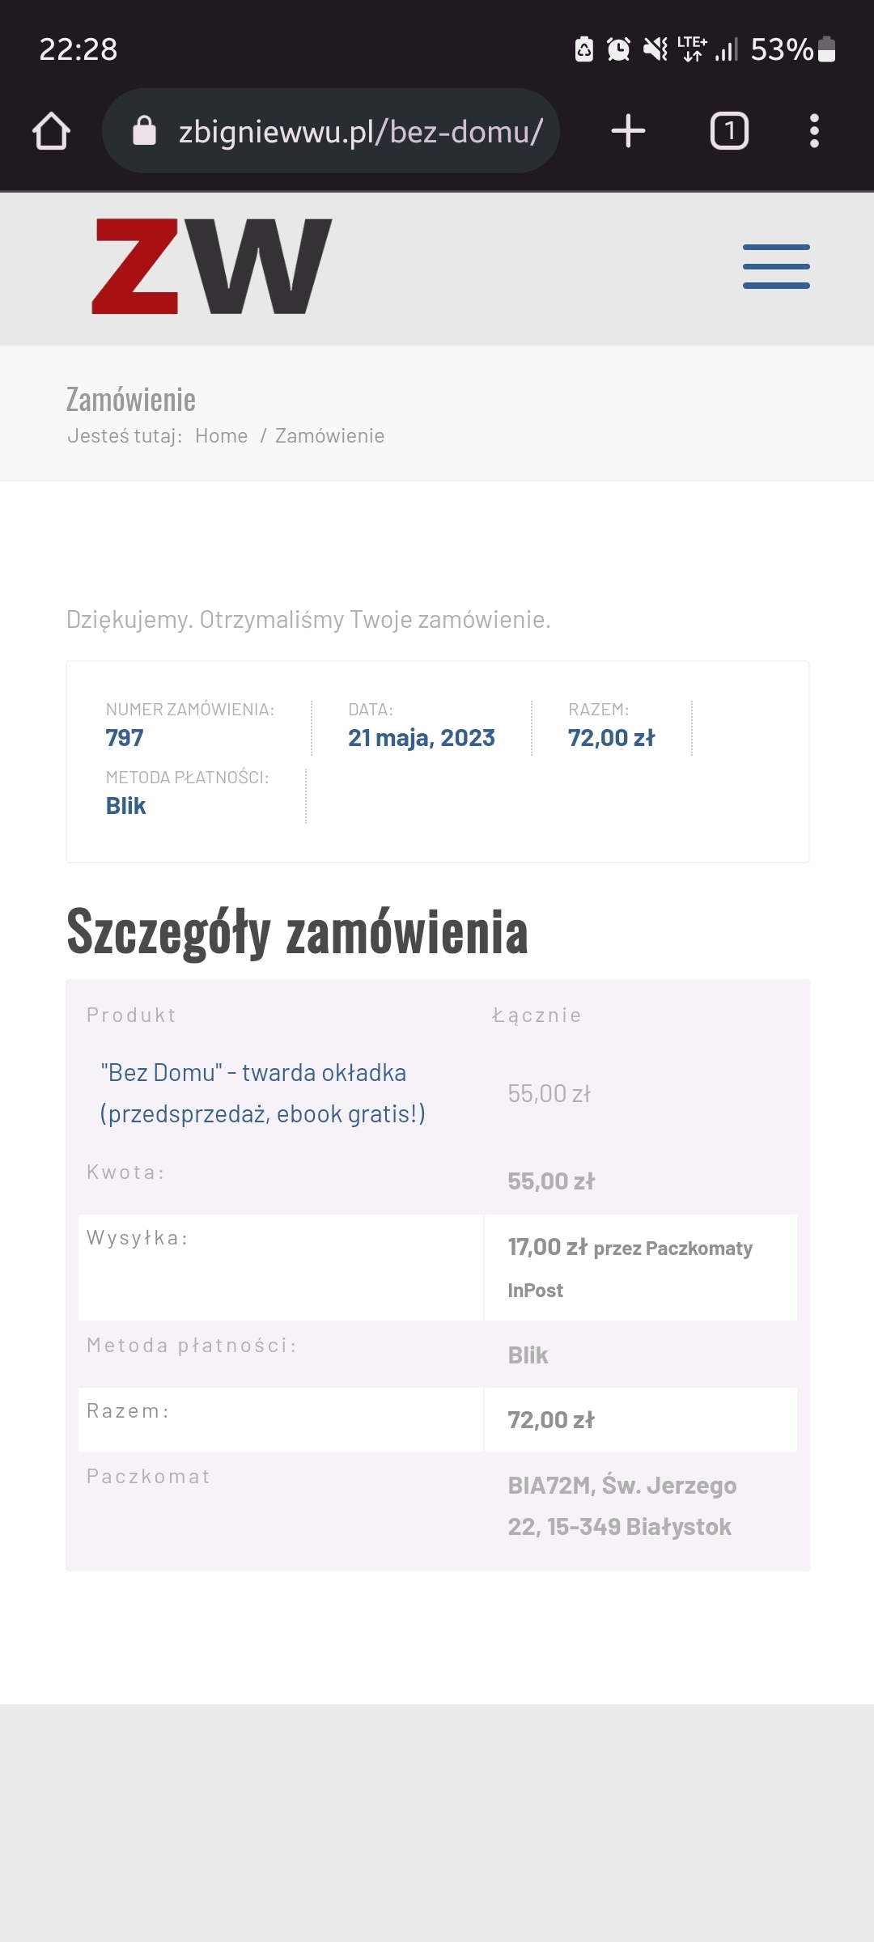Tap the LTE+ signal indicator

coord(693,49)
